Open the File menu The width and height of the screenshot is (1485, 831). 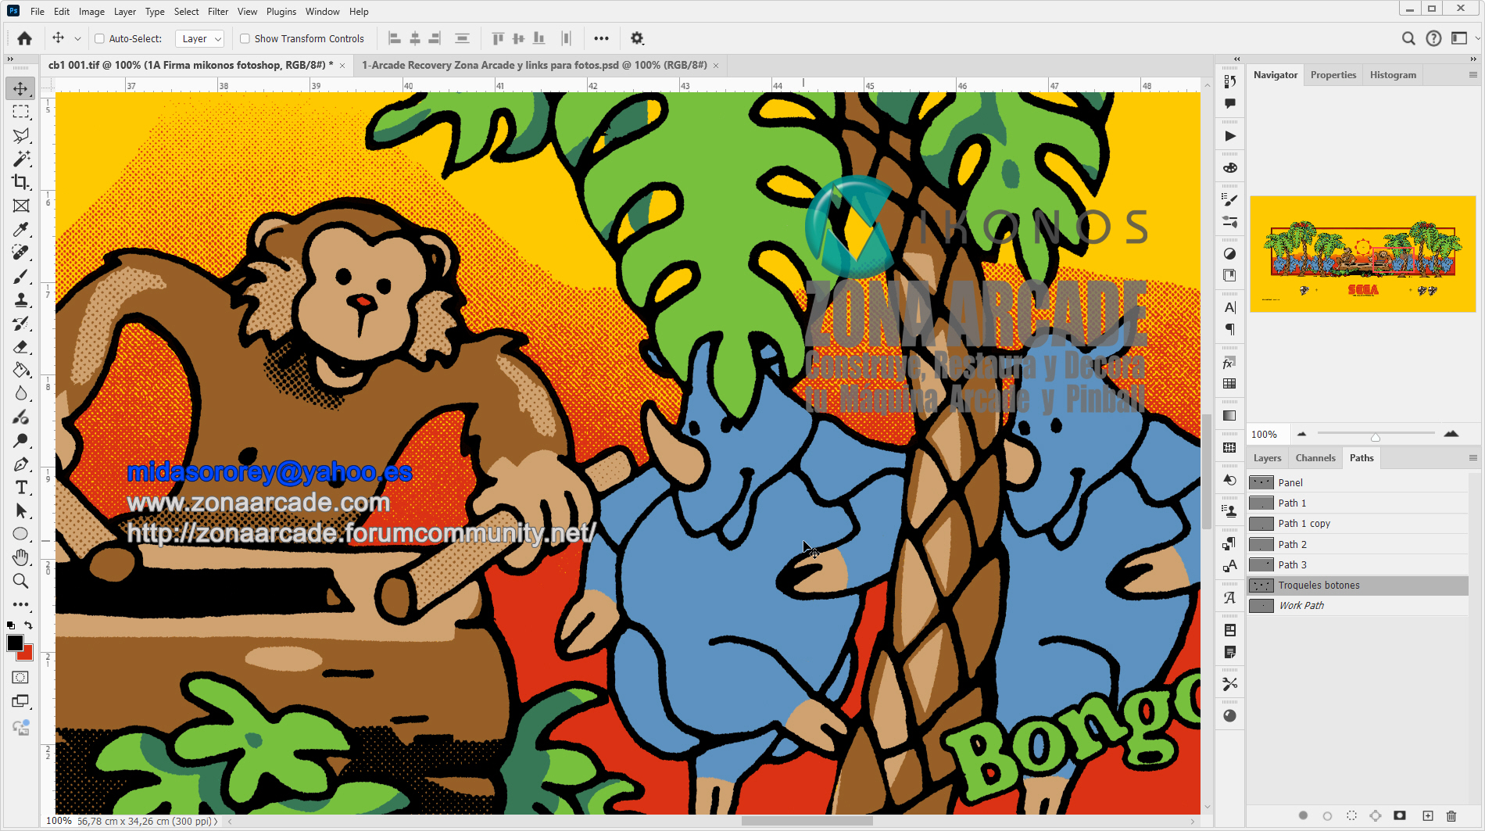tap(38, 12)
